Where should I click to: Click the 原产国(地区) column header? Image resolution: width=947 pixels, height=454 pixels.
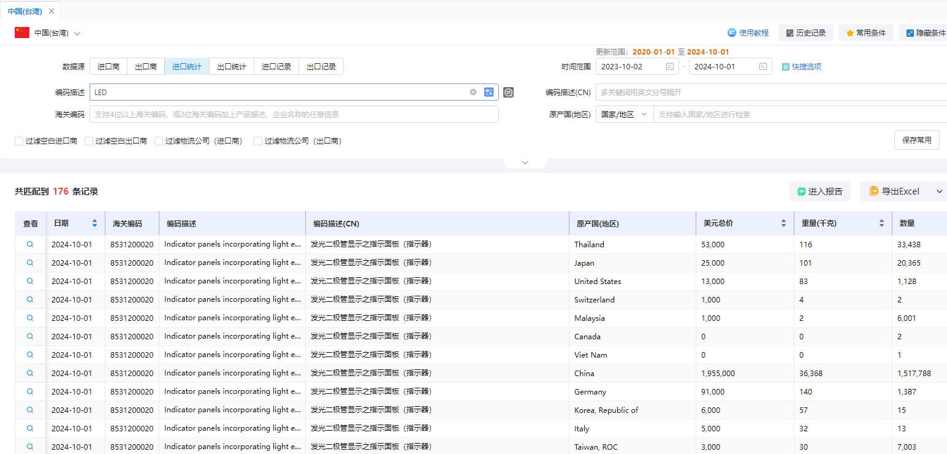[633, 223]
